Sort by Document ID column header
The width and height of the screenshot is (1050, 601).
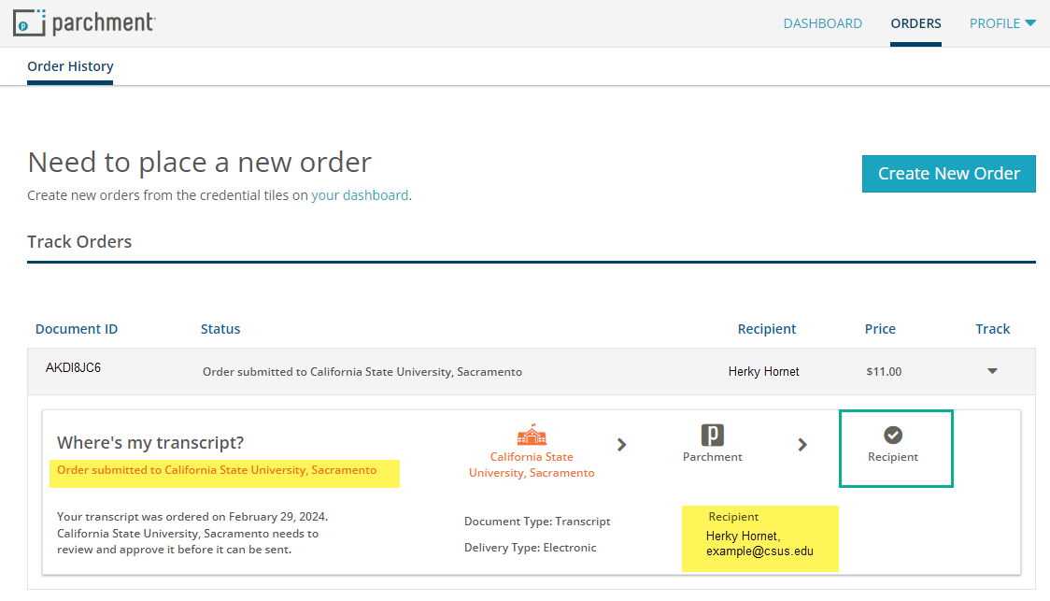click(77, 329)
